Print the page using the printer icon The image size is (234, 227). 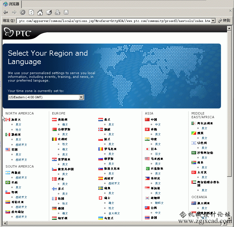57,12
